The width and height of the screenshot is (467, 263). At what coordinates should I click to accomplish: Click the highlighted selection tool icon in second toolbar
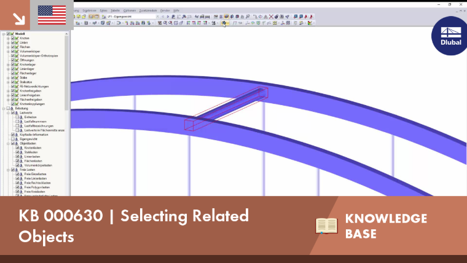point(224,23)
